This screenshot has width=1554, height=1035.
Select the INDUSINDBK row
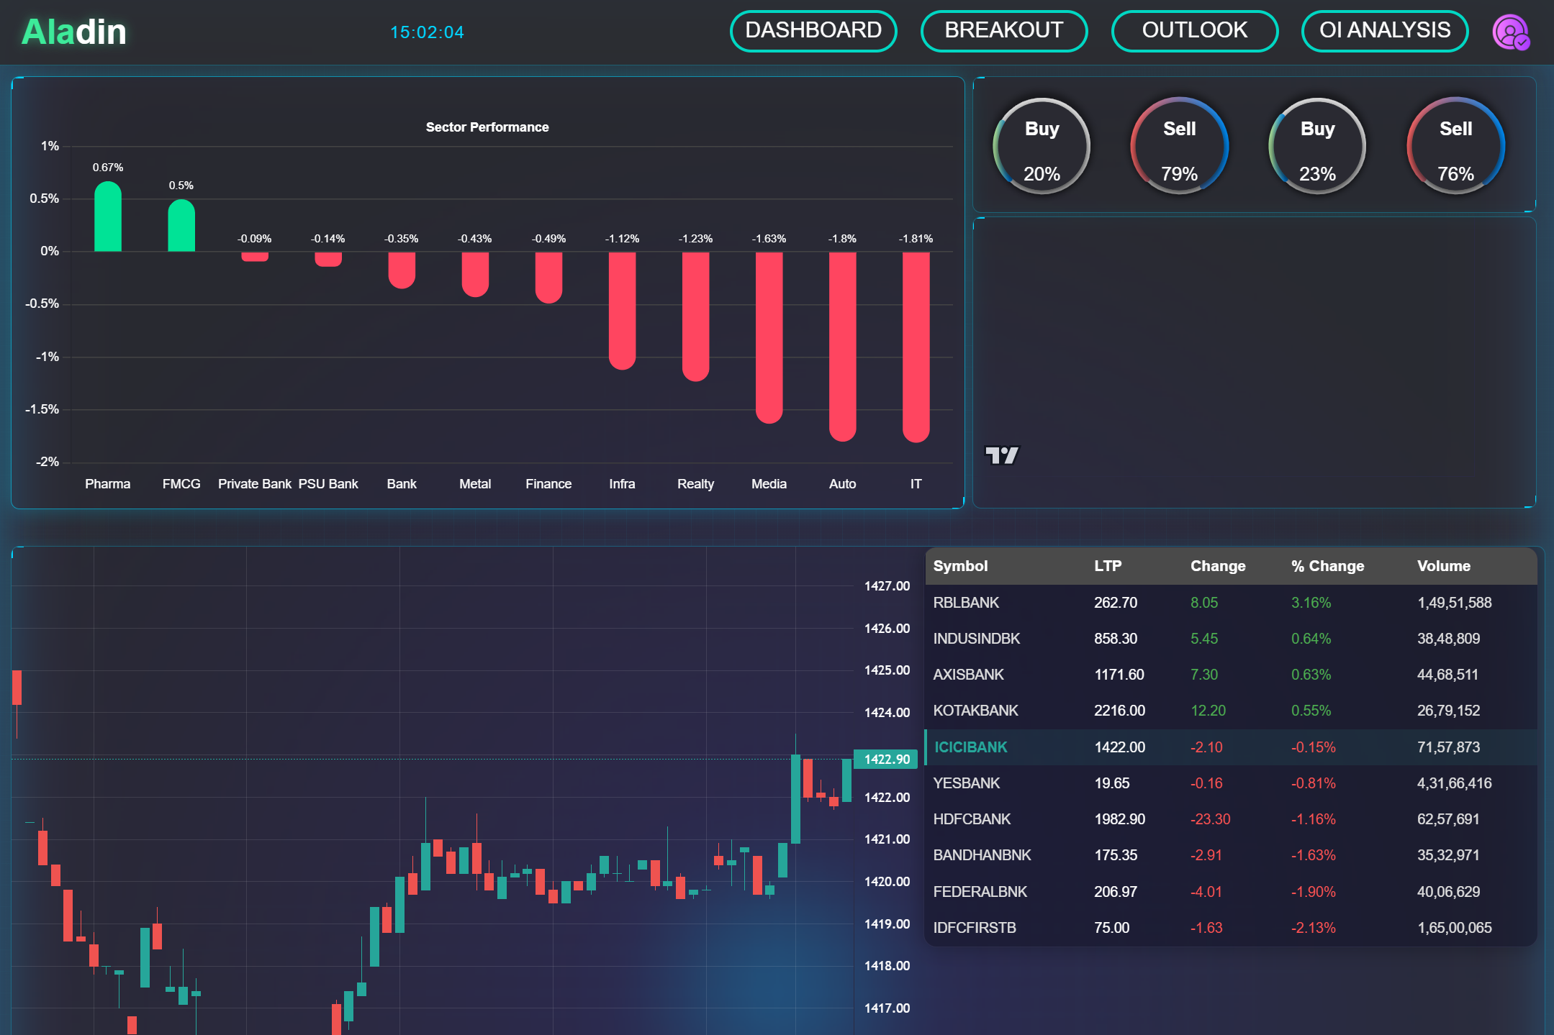coord(1231,639)
